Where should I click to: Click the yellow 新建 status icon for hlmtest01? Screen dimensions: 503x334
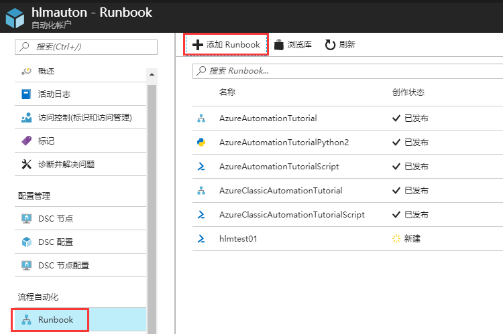tap(396, 238)
